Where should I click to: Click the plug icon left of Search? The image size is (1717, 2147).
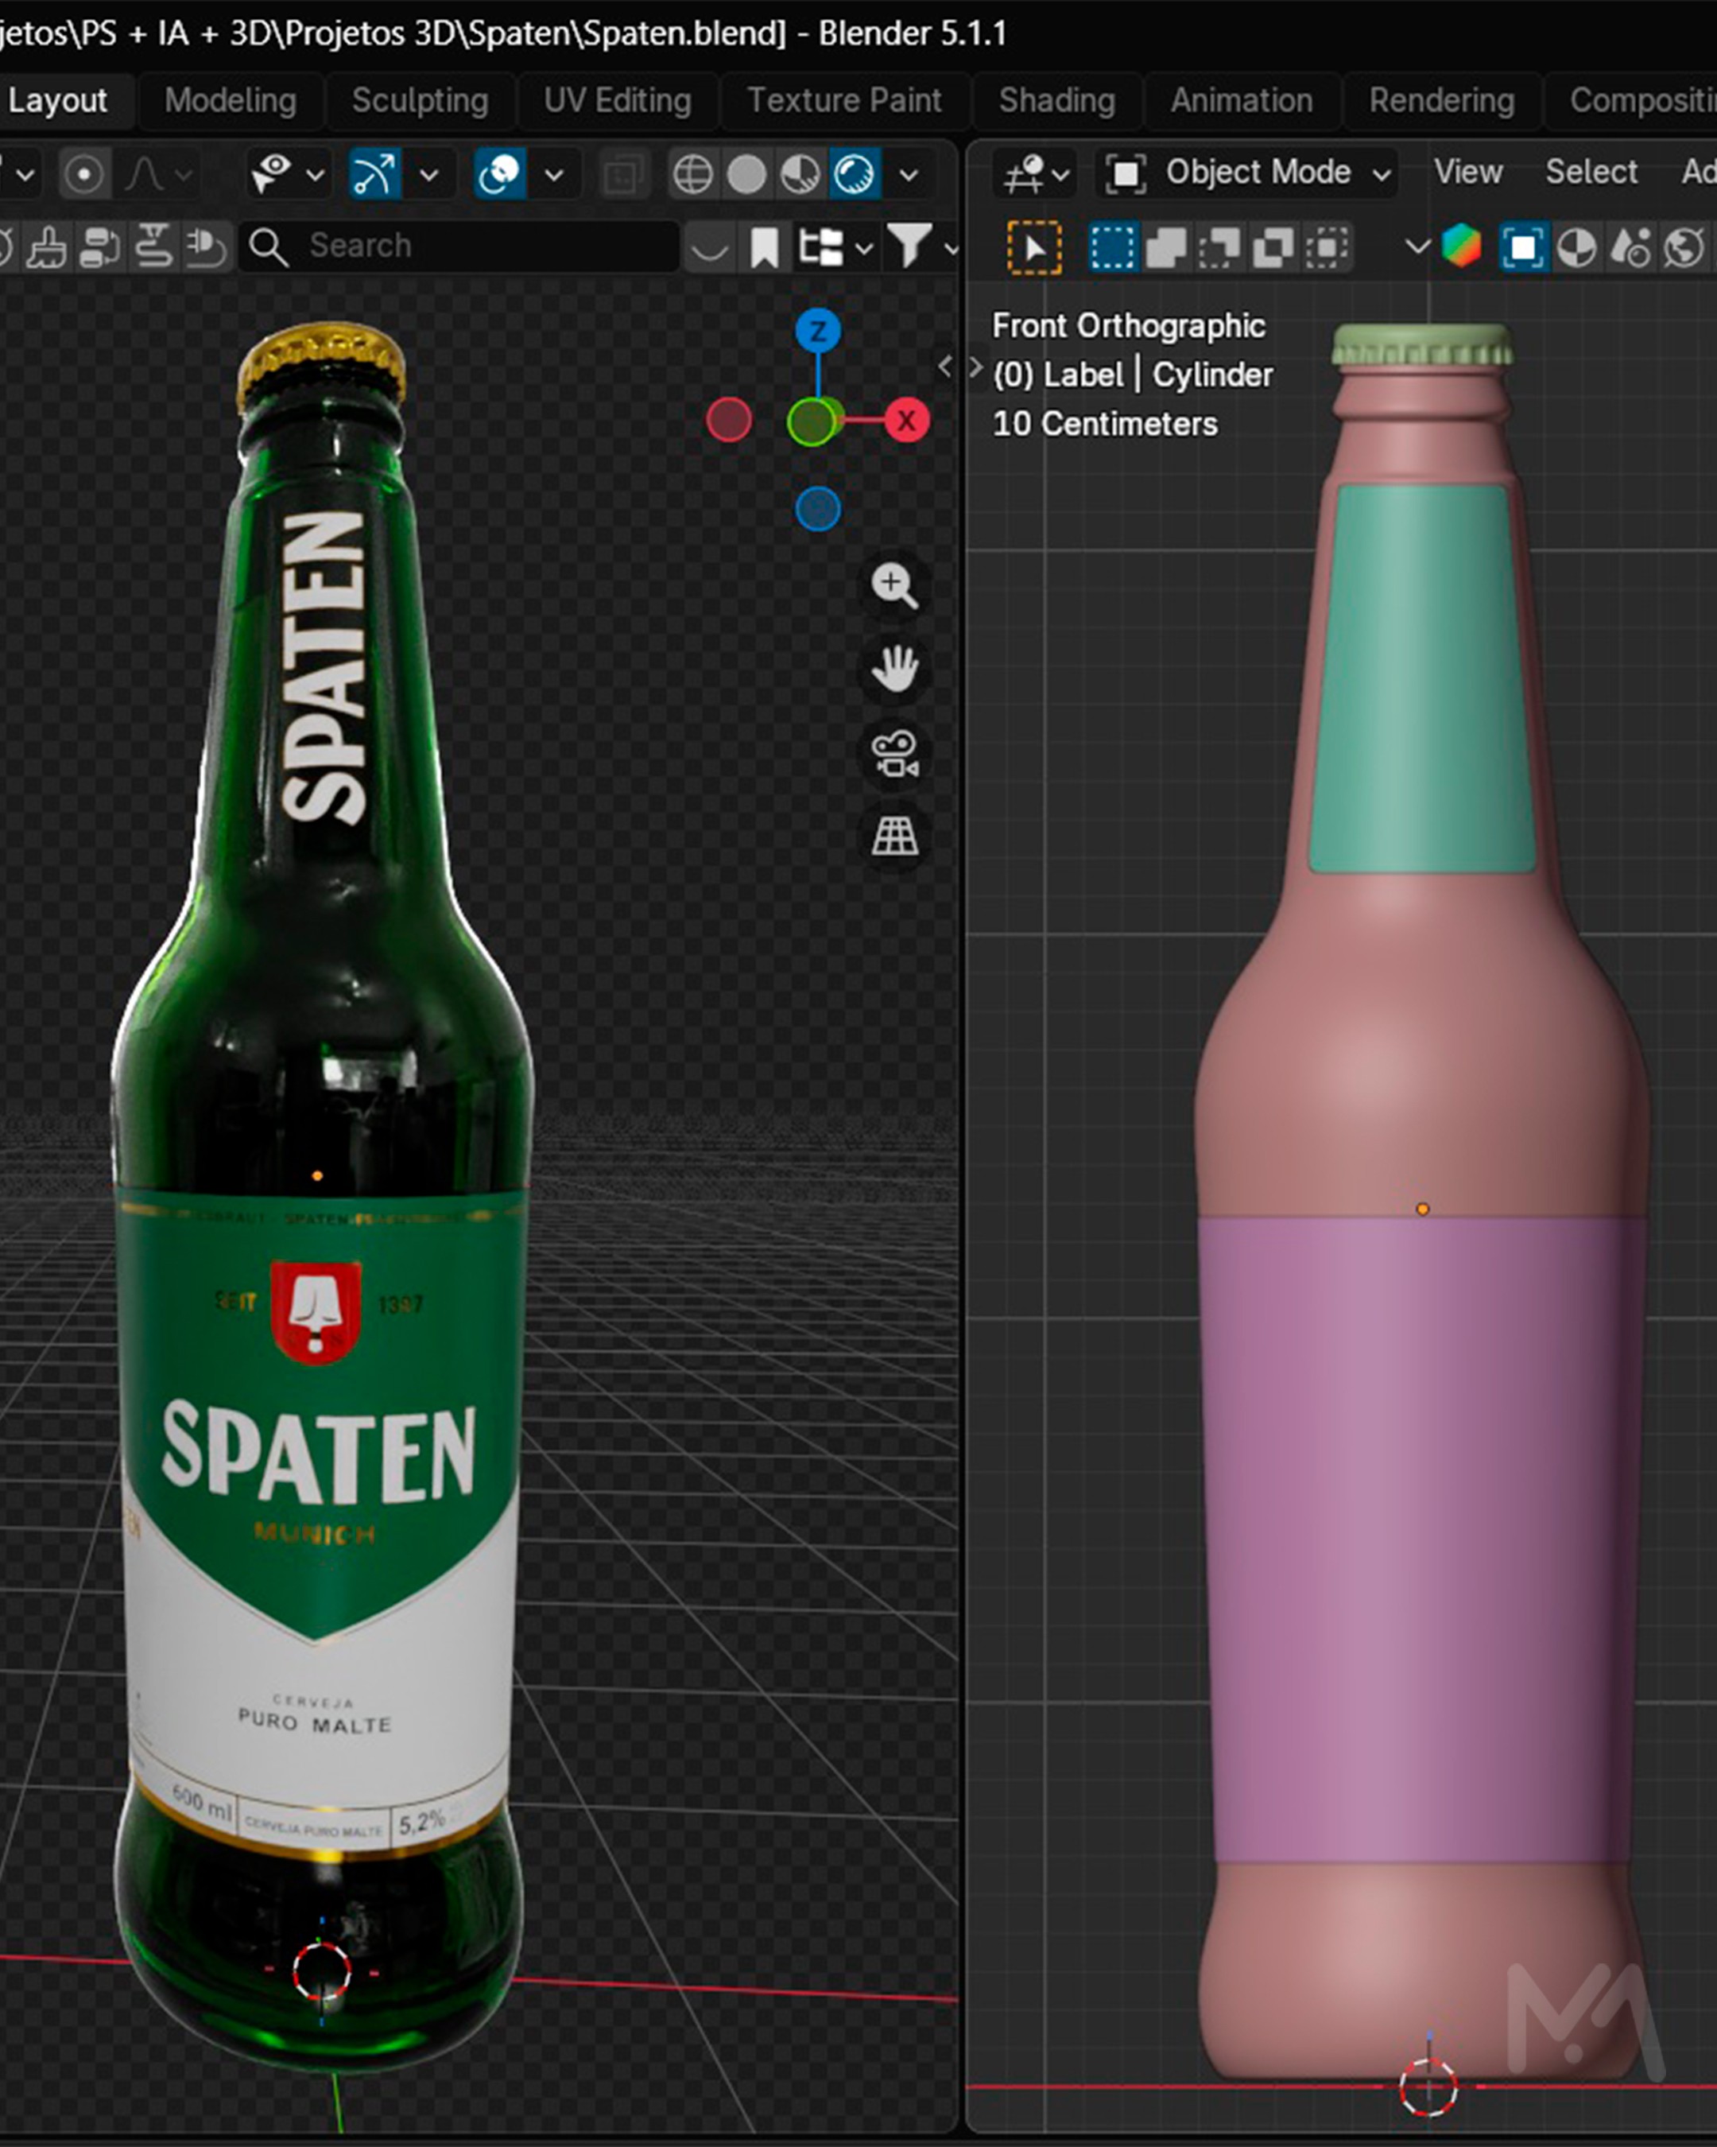pyautogui.click(x=205, y=247)
